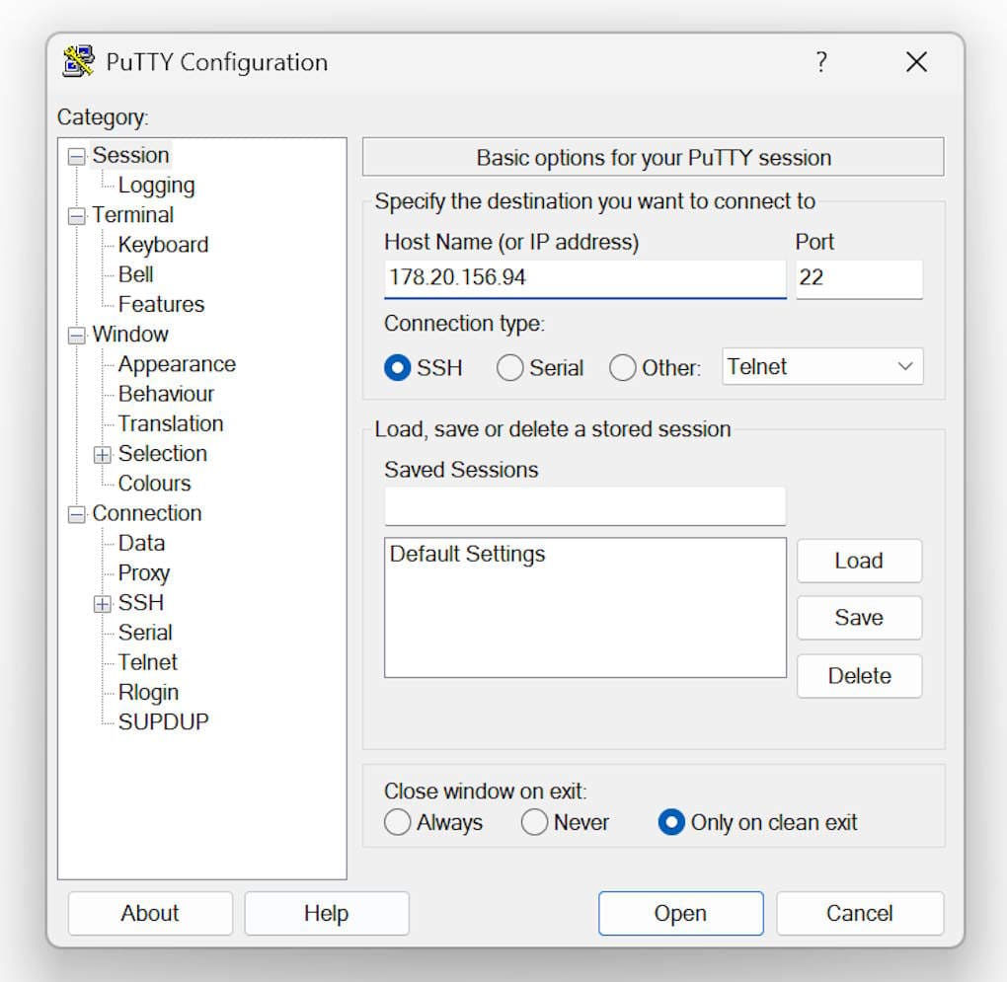
Task: Open Features settings category
Action: (161, 304)
